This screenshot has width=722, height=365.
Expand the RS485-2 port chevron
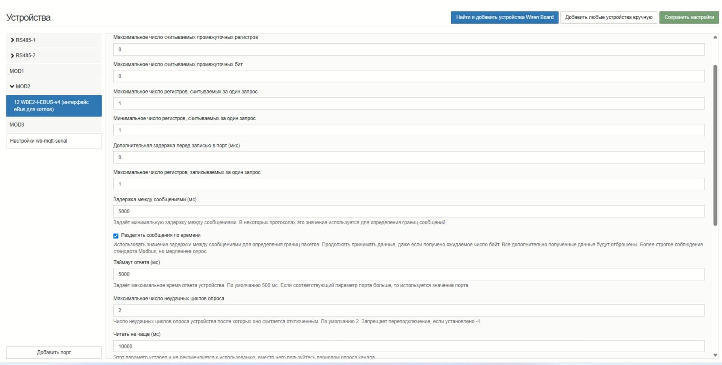(x=12, y=56)
